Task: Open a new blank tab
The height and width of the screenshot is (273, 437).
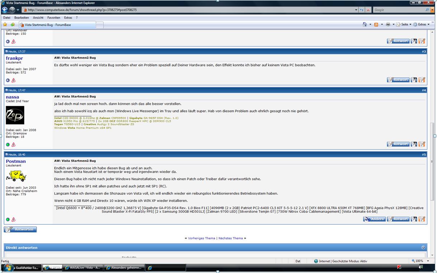Action: tap(100, 25)
